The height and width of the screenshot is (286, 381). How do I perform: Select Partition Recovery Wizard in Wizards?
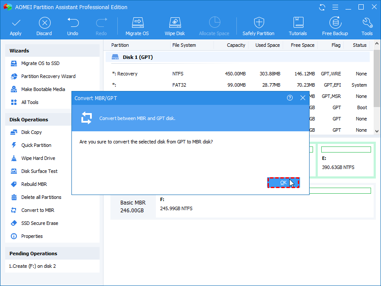click(48, 76)
